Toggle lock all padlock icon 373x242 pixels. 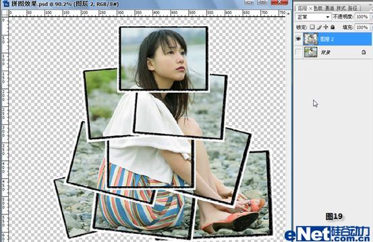coord(333,28)
